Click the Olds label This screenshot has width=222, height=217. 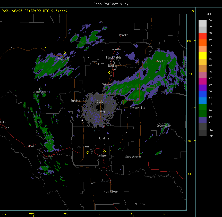(100, 102)
